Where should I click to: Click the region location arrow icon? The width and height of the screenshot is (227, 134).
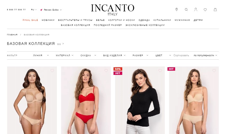click(41, 10)
